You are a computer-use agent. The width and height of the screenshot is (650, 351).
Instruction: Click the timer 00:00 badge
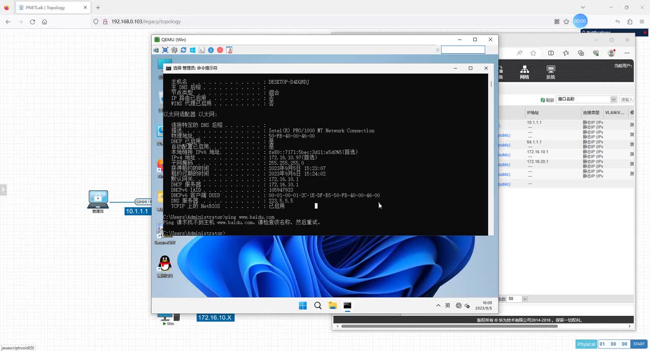[x=580, y=21]
